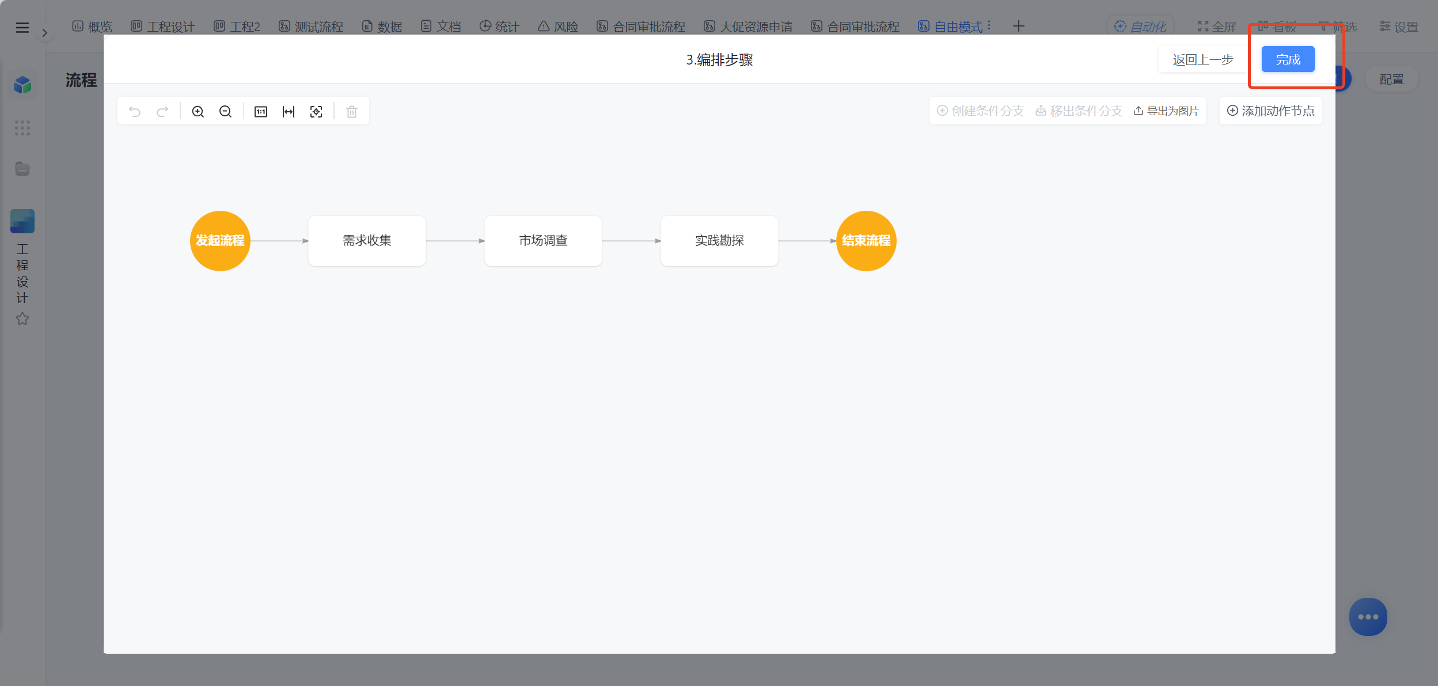Viewport: 1438px width, 686px height.
Task: Switch to the 大促资源申请 tab
Action: pos(748,26)
